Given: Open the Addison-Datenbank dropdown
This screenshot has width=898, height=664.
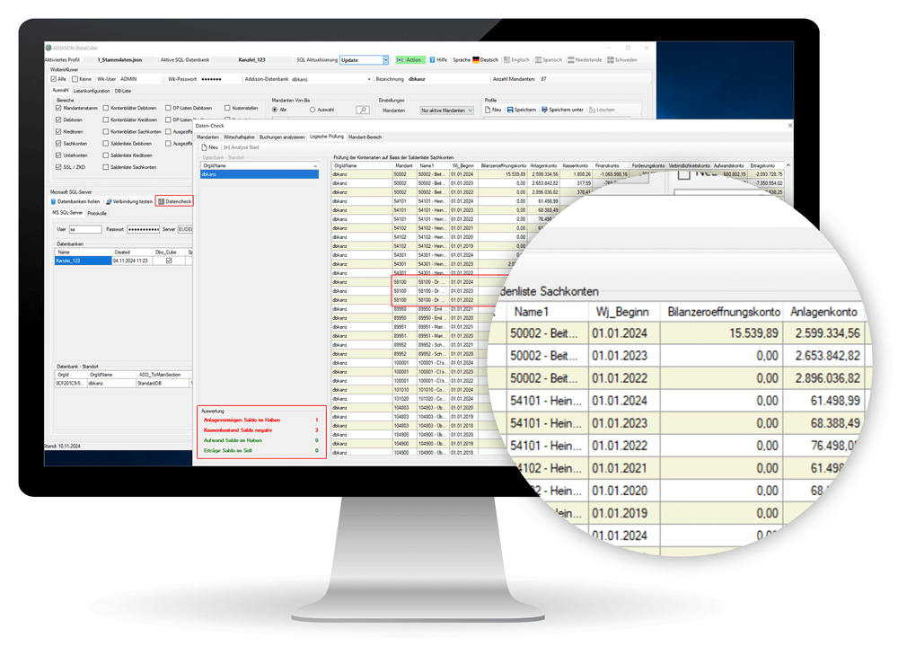Looking at the screenshot, I should 369,79.
